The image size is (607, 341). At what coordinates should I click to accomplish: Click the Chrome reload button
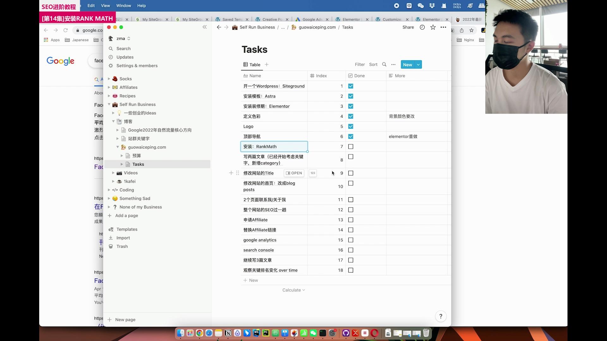coord(65,30)
